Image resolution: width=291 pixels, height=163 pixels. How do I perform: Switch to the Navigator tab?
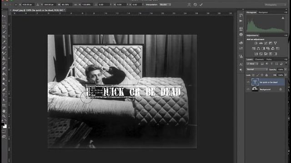(263, 12)
